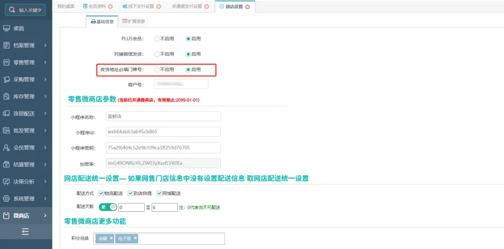Uncheck the 到店自提 delivery checkbox
The width and height of the screenshot is (504, 249).
130,193
